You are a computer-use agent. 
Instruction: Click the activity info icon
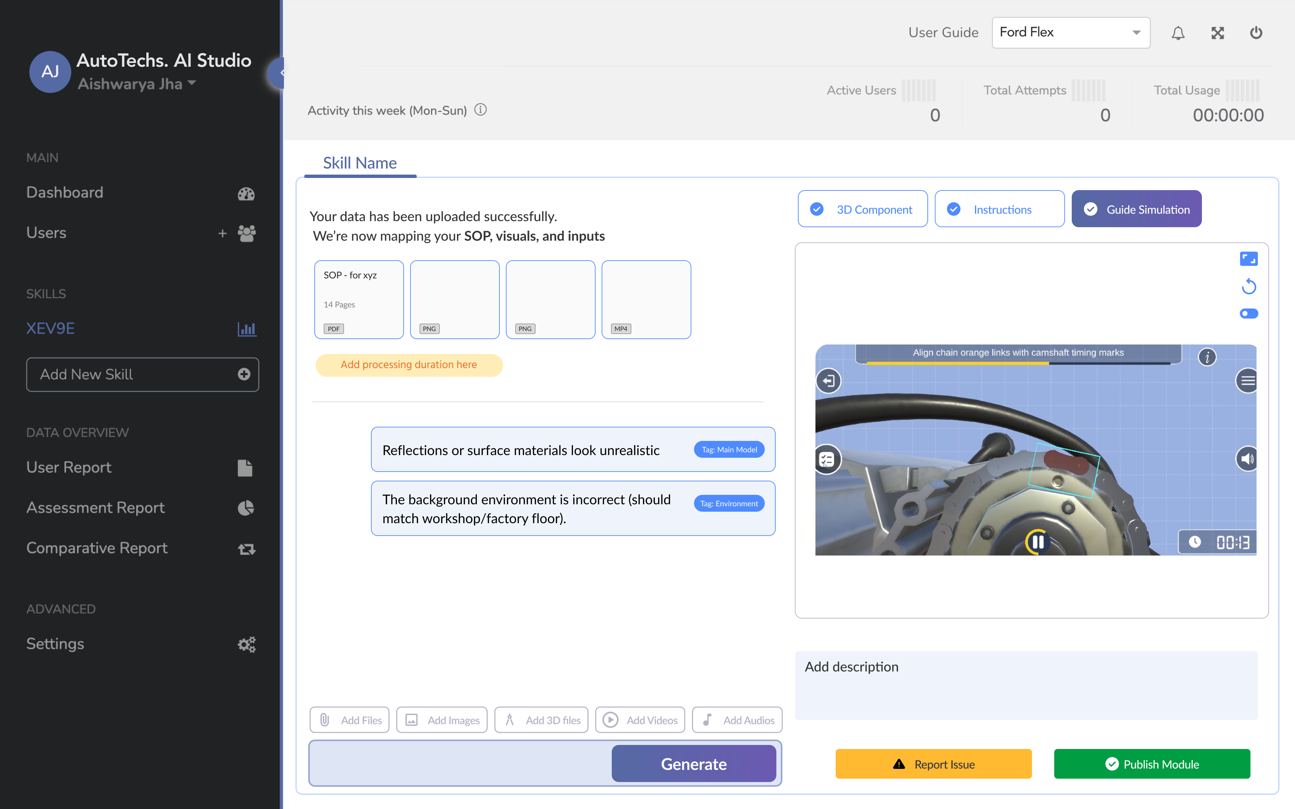tap(481, 110)
